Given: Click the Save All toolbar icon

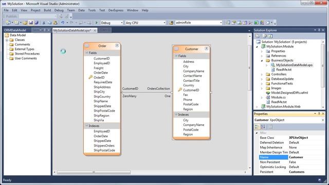Looking at the screenshot, I should (36, 23).
